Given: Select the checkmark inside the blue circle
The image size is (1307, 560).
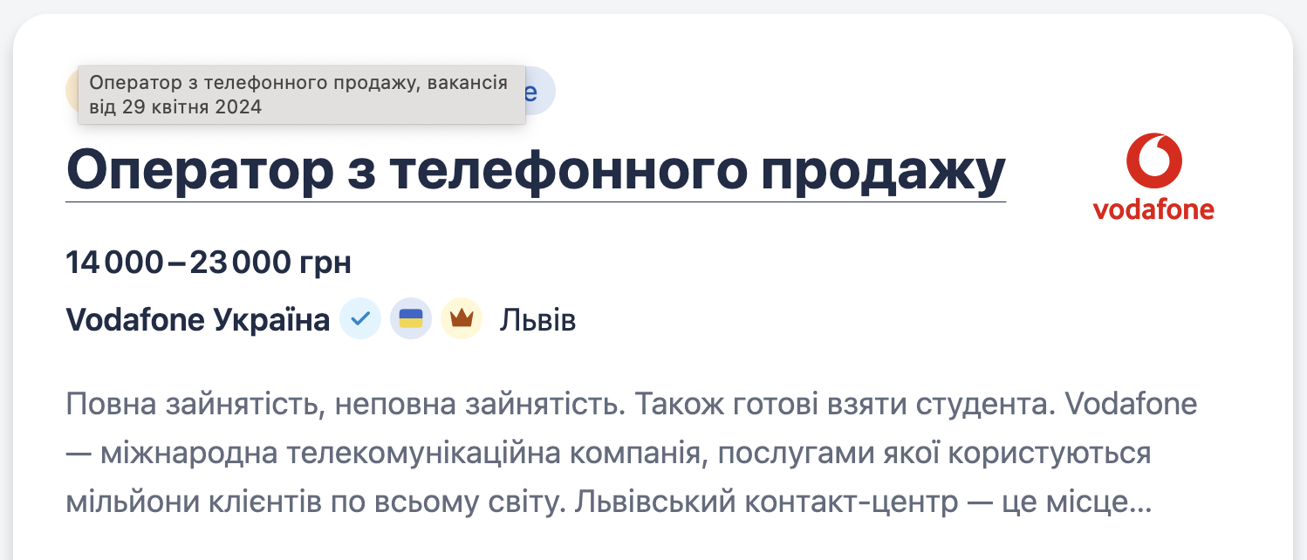Looking at the screenshot, I should [360, 319].
